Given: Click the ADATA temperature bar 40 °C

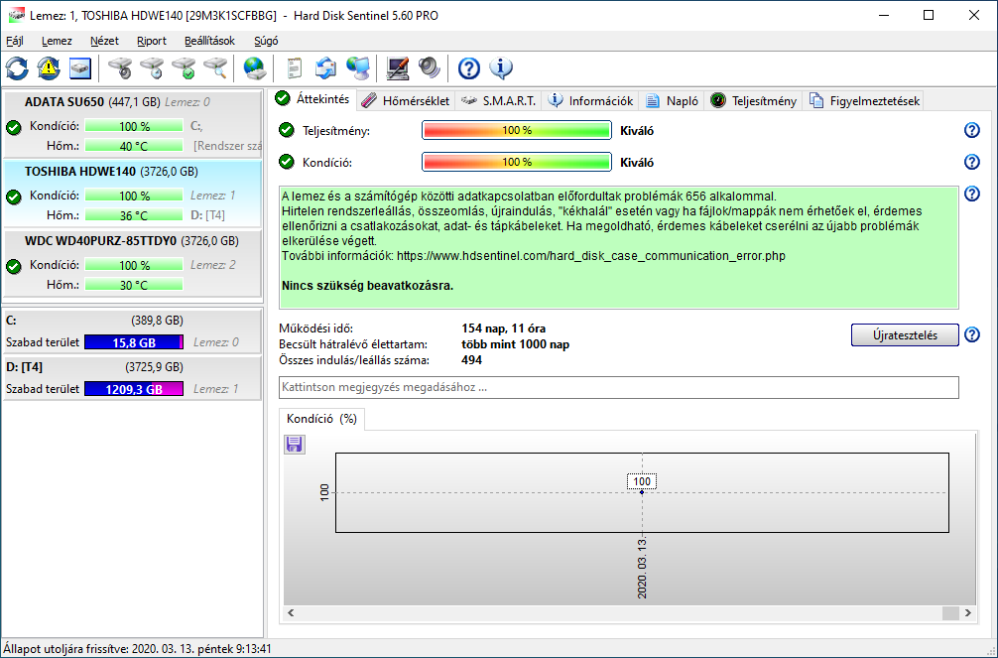Looking at the screenshot, I should pyautogui.click(x=134, y=146).
